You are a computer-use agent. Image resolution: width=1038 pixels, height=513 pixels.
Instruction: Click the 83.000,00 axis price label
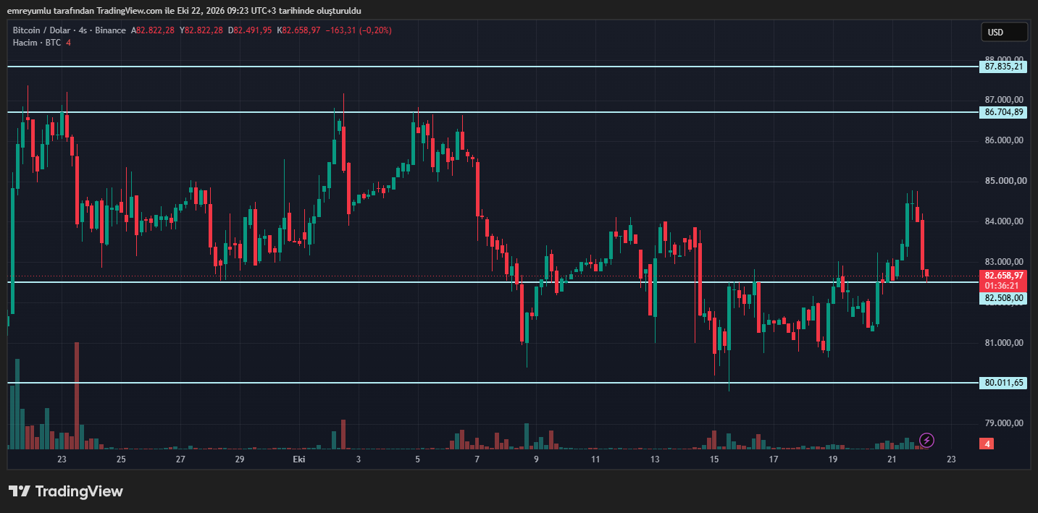[1003, 262]
